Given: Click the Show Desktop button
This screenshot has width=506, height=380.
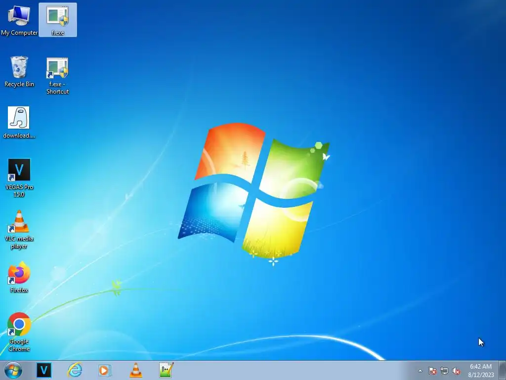Looking at the screenshot, I should pyautogui.click(x=503, y=370).
